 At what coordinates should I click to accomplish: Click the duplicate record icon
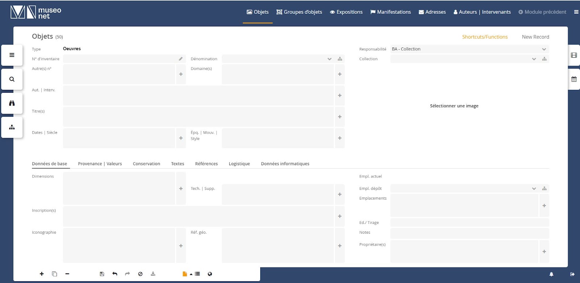point(54,274)
